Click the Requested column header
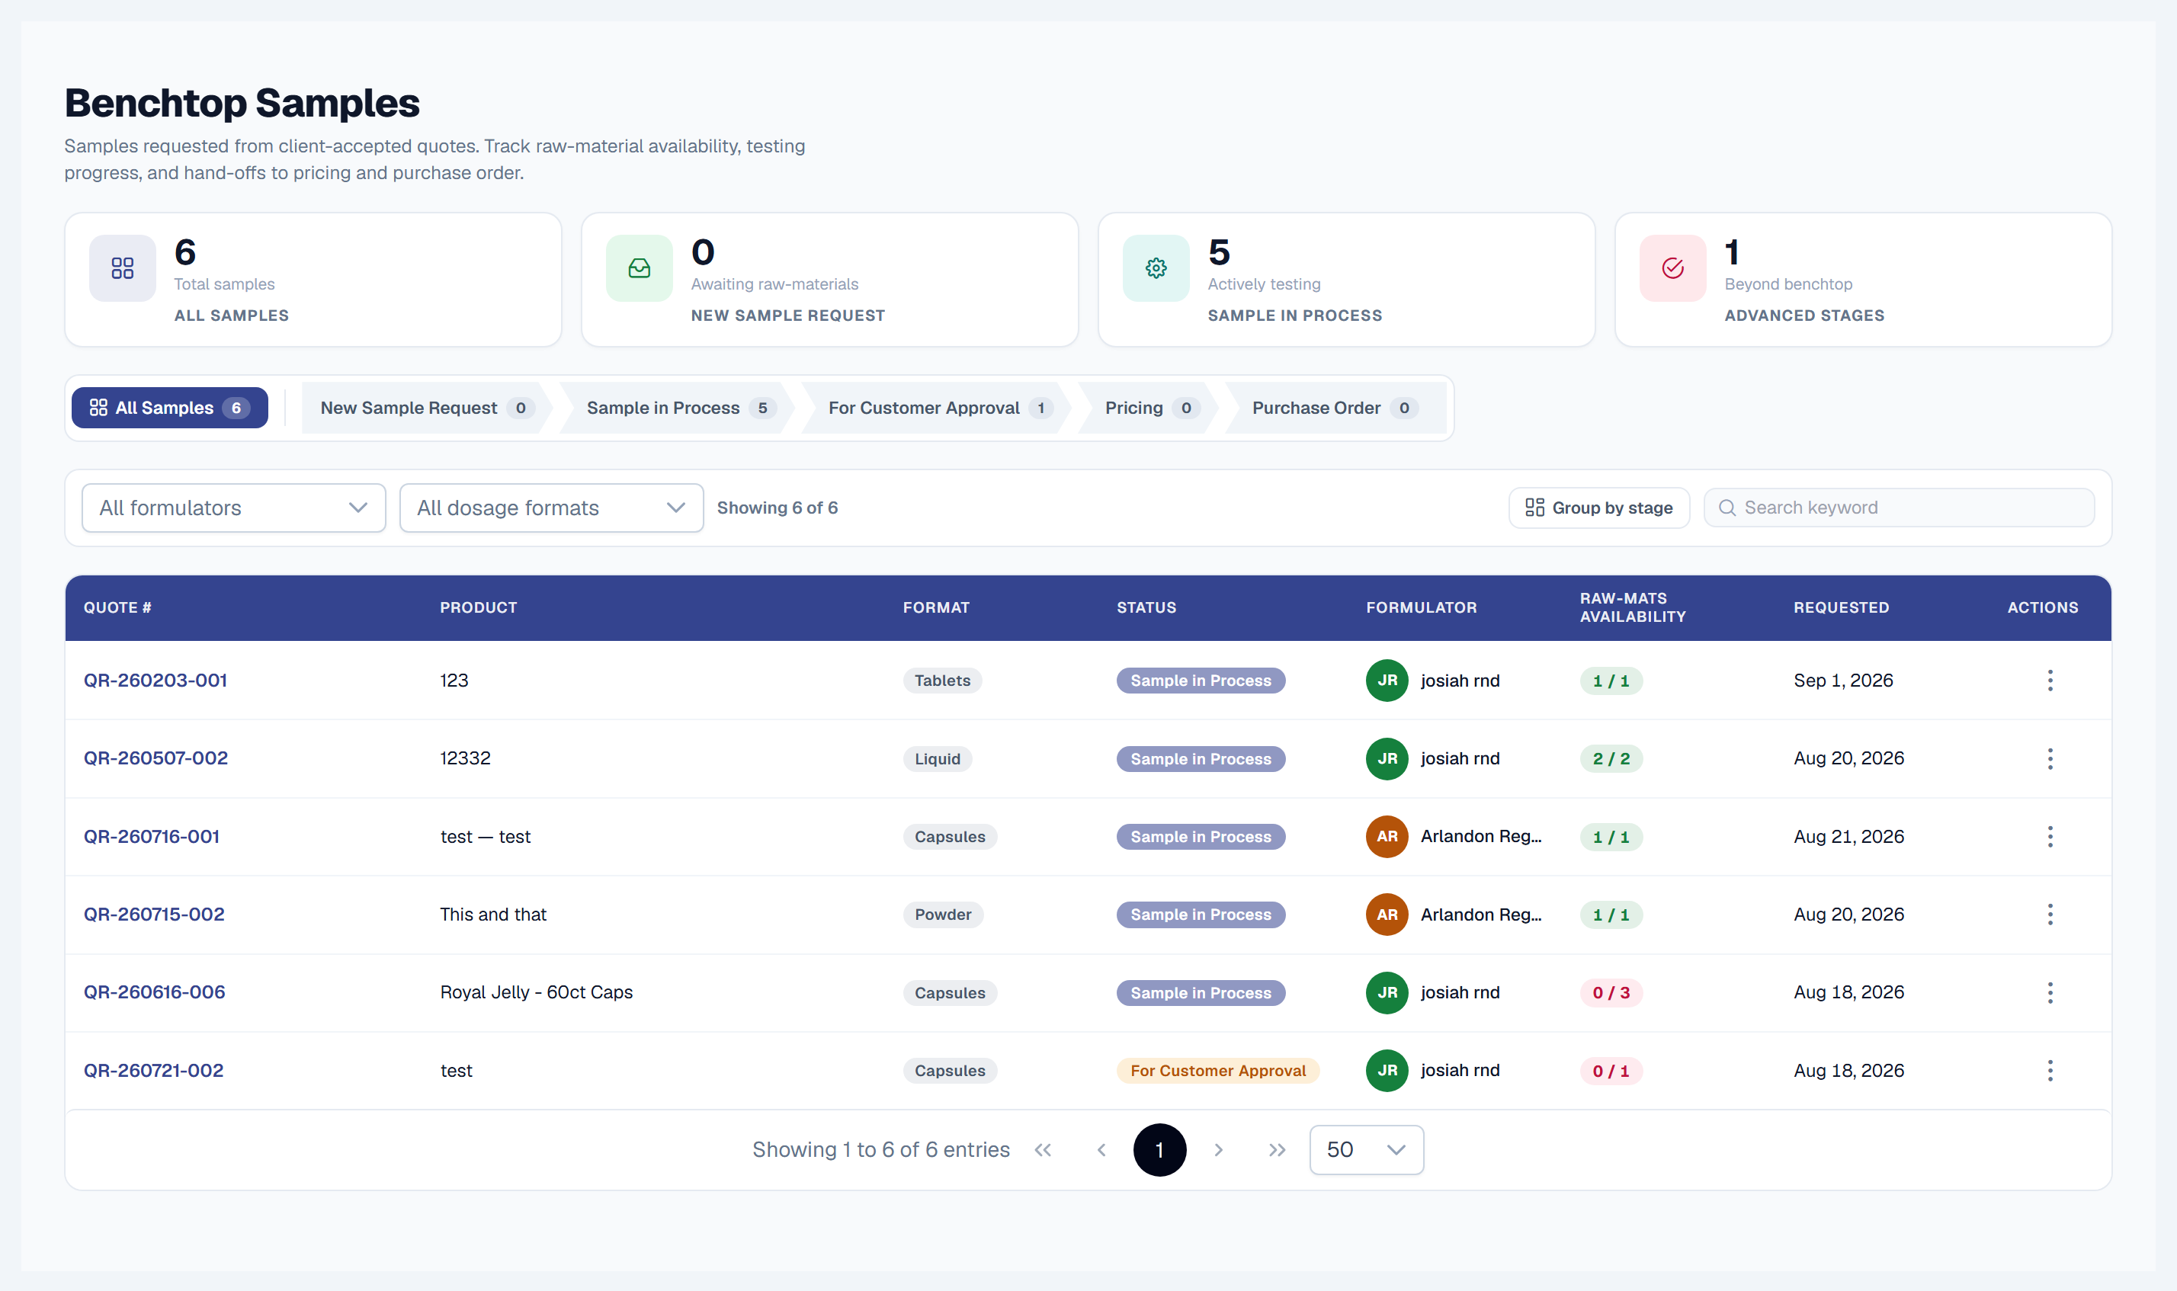 click(1841, 608)
